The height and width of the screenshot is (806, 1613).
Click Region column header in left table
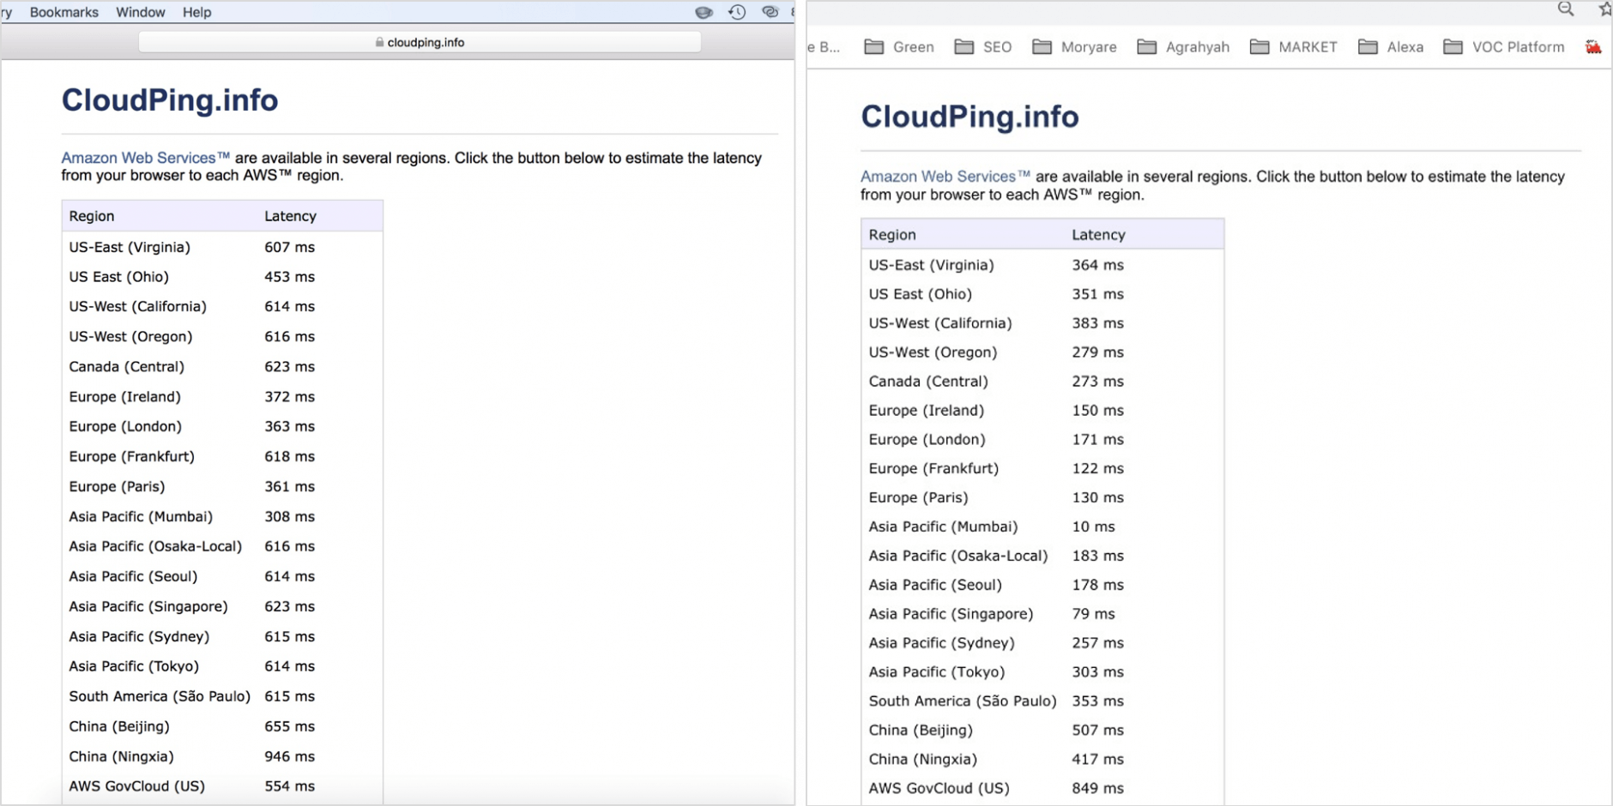point(92,216)
